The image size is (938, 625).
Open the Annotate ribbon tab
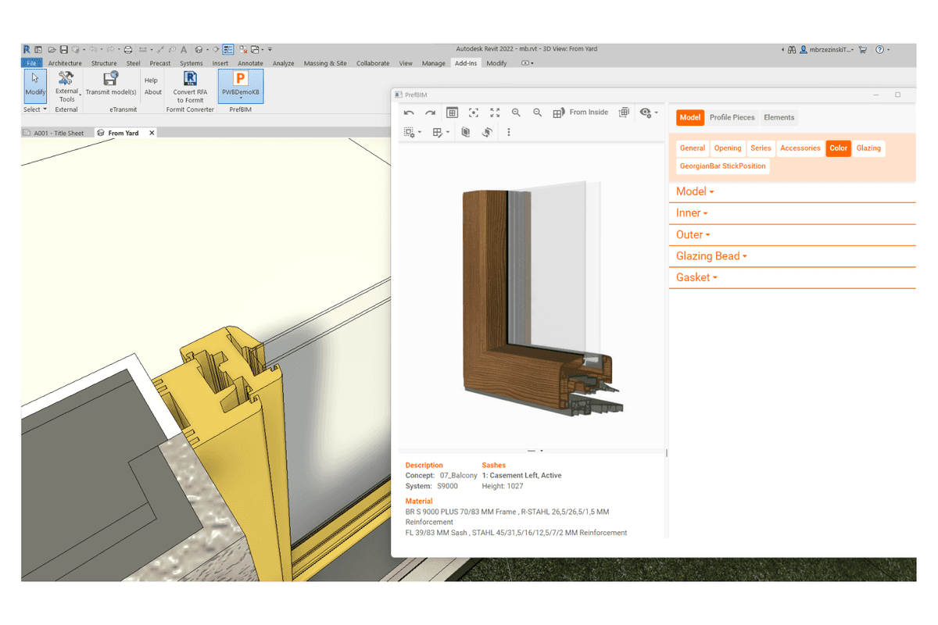tap(250, 63)
